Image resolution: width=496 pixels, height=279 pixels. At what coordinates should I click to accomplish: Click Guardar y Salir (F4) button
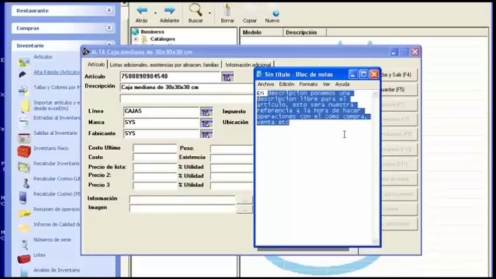[399, 74]
